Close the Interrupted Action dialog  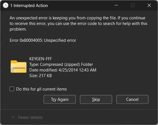[x=149, y=5]
